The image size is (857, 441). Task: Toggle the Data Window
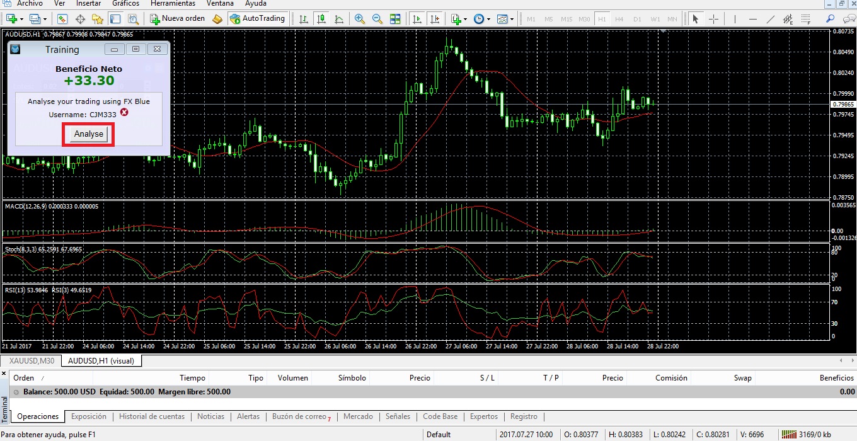pos(80,18)
